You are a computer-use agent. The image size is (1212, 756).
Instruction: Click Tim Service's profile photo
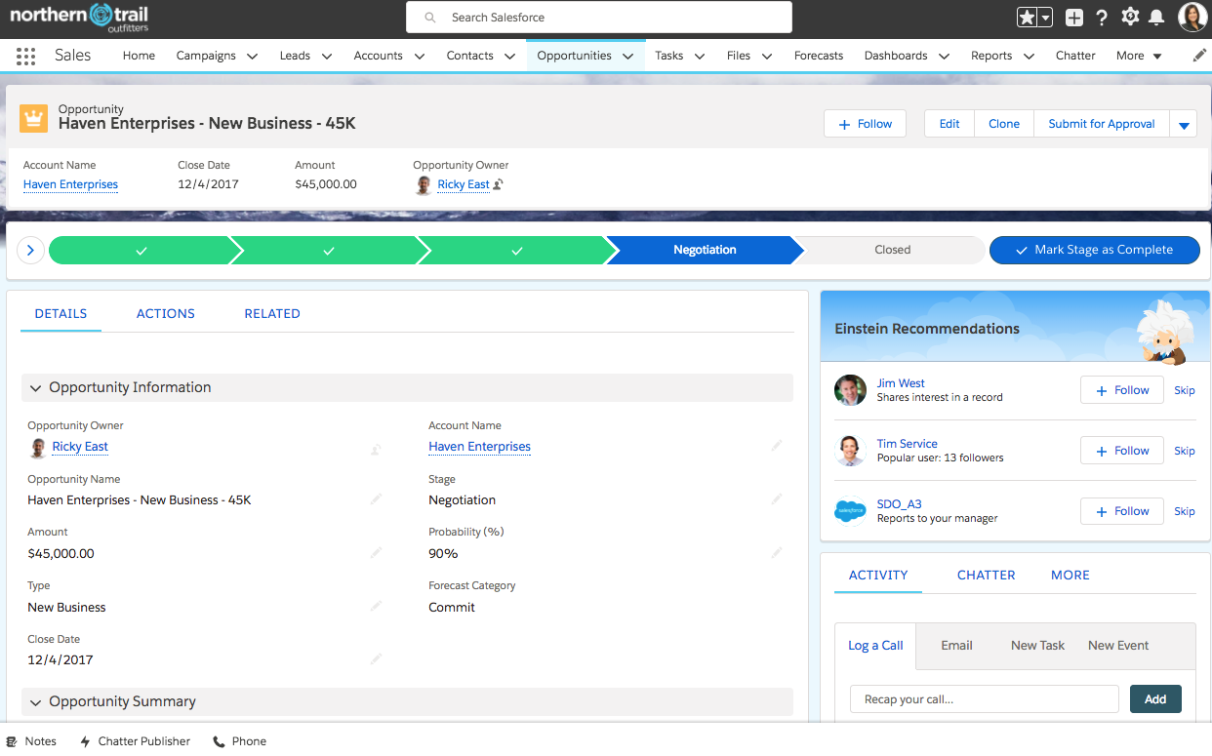tap(851, 451)
